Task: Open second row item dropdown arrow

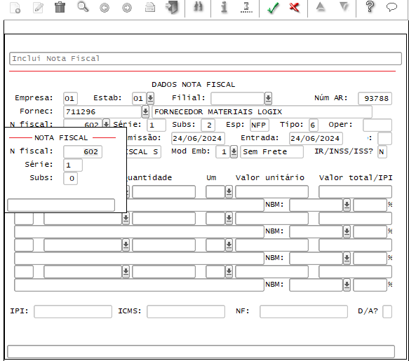Action: coord(126,219)
